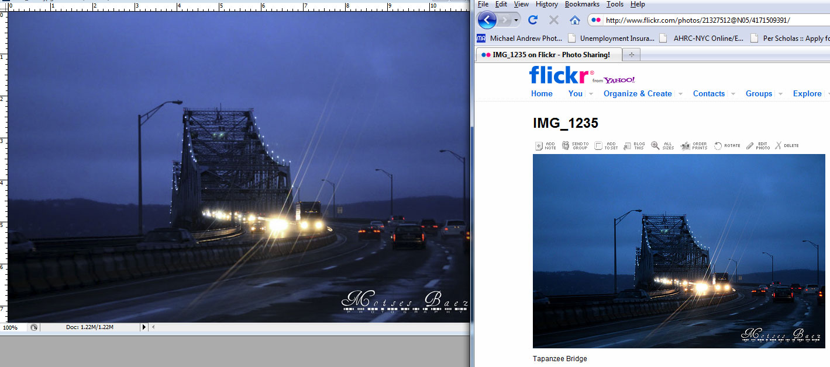The width and height of the screenshot is (830, 367).
Task: Click the Order Prints icon
Action: [686, 146]
